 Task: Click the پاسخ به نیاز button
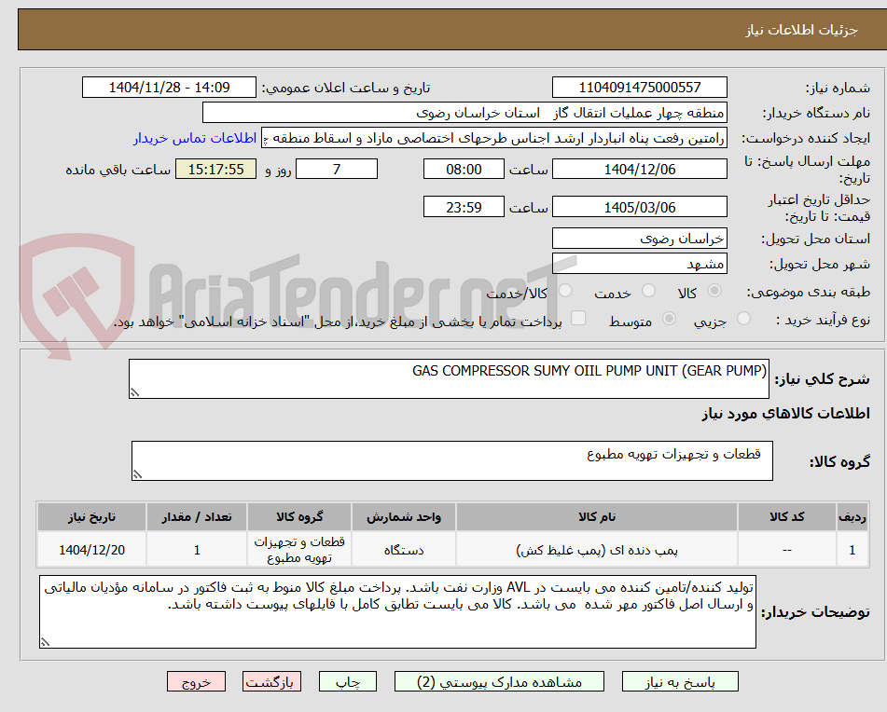click(680, 681)
